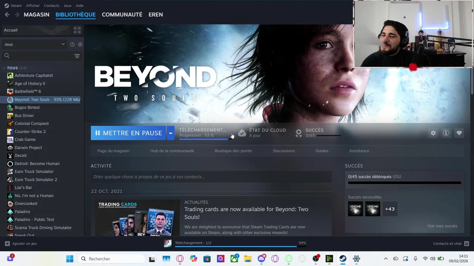474x266 pixels.
Task: Open dropdown arrow beside METTRE EN PAUSE
Action: (170, 133)
